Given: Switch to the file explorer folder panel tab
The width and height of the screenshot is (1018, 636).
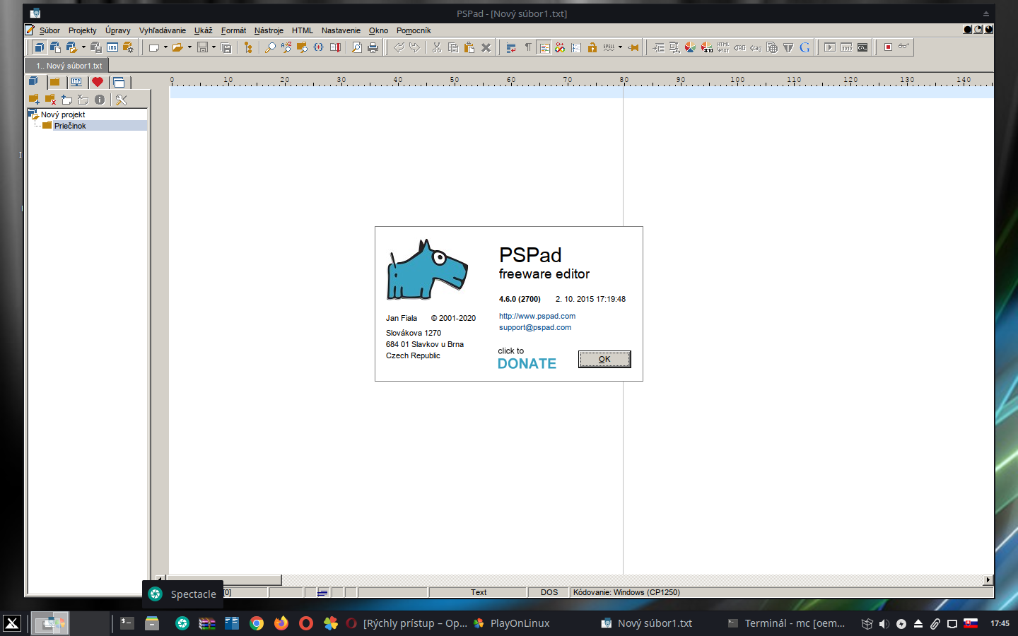Looking at the screenshot, I should 54,82.
